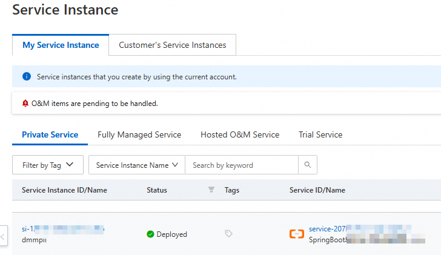Click the blue info icon in the banner
This screenshot has width=441, height=255.
(26, 77)
